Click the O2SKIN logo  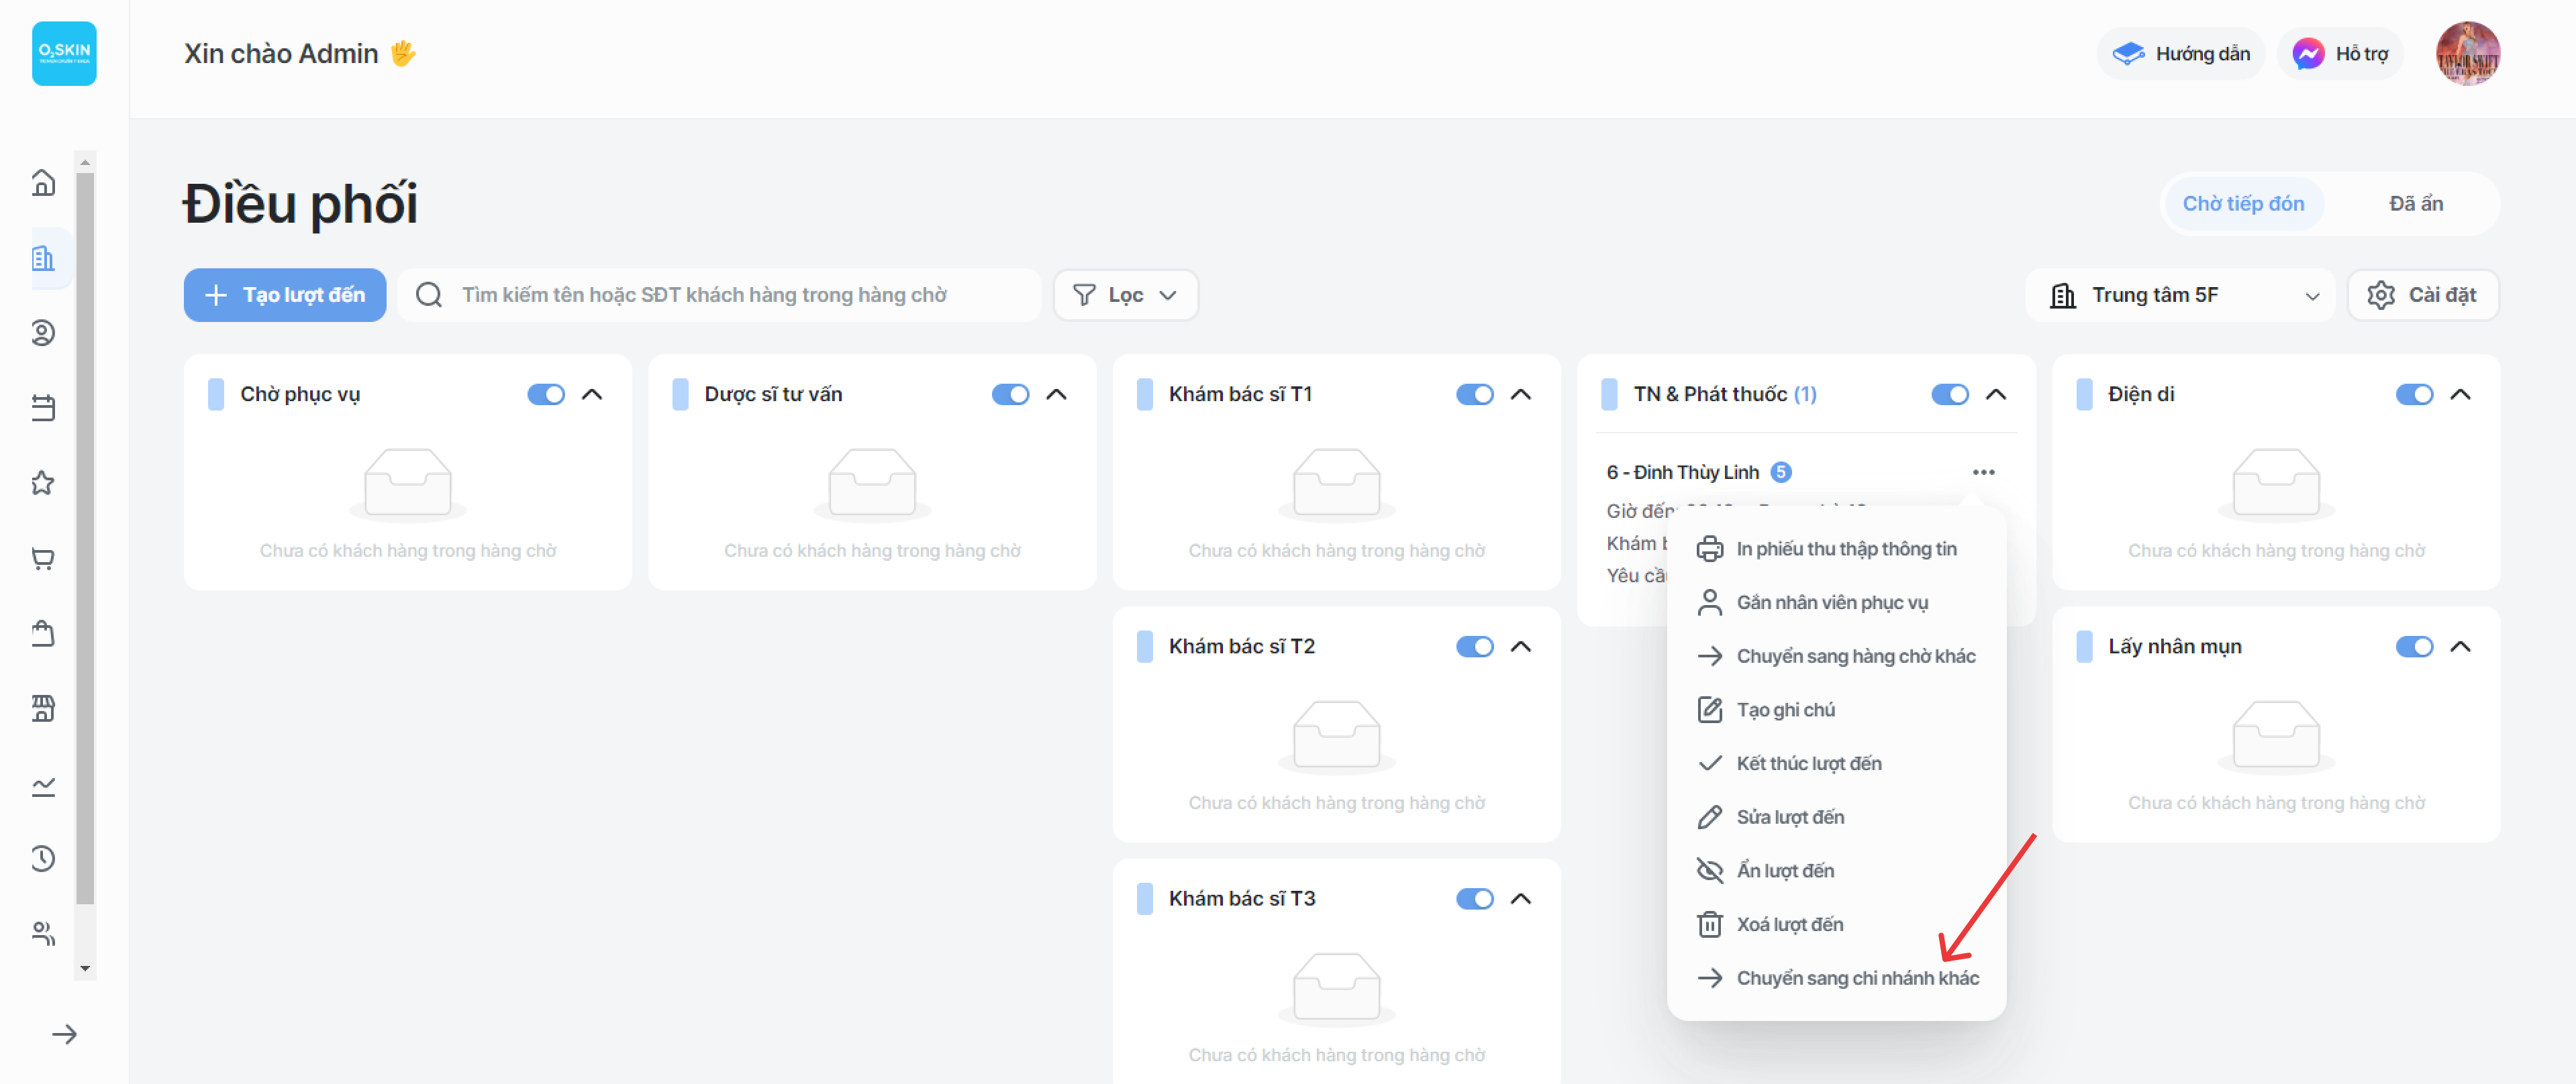click(64, 54)
